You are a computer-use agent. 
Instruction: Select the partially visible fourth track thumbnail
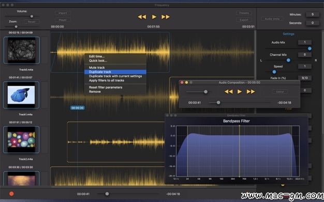click(x=21, y=178)
